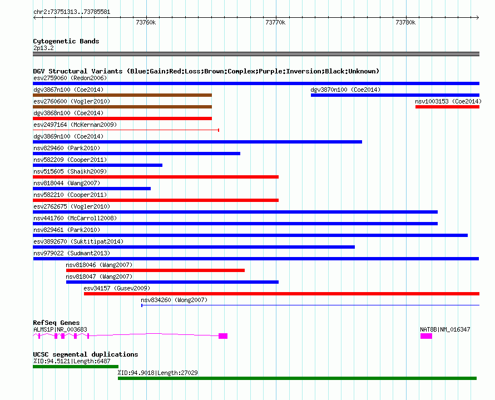
Task: Click the ALMS1P|NR_003683 gene label
Action: click(x=60, y=329)
